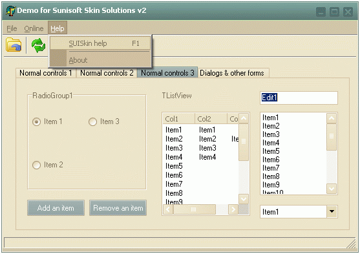Screen dimensions: 360x254
Task: Click the open folder toolbar icon
Action: [x=14, y=45]
